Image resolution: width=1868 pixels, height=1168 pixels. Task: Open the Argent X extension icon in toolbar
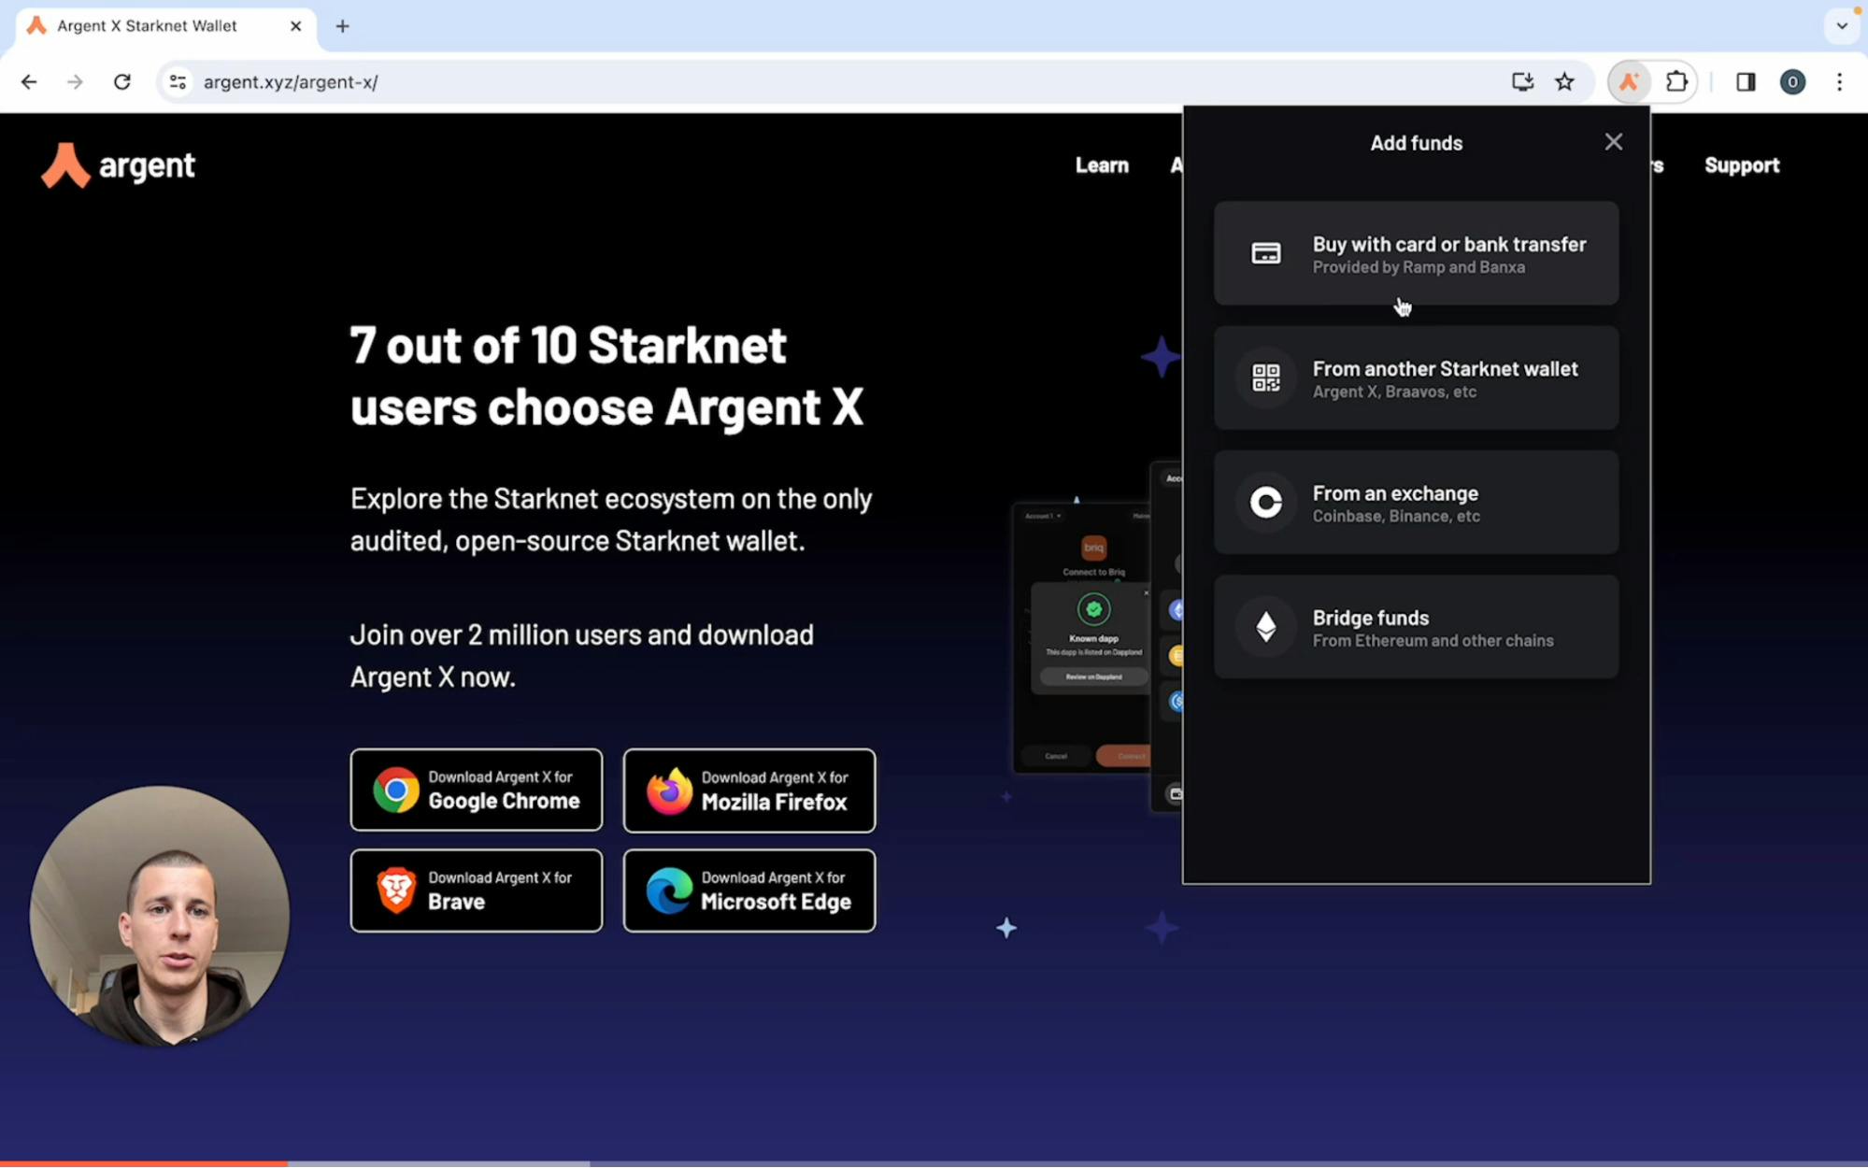click(1629, 82)
